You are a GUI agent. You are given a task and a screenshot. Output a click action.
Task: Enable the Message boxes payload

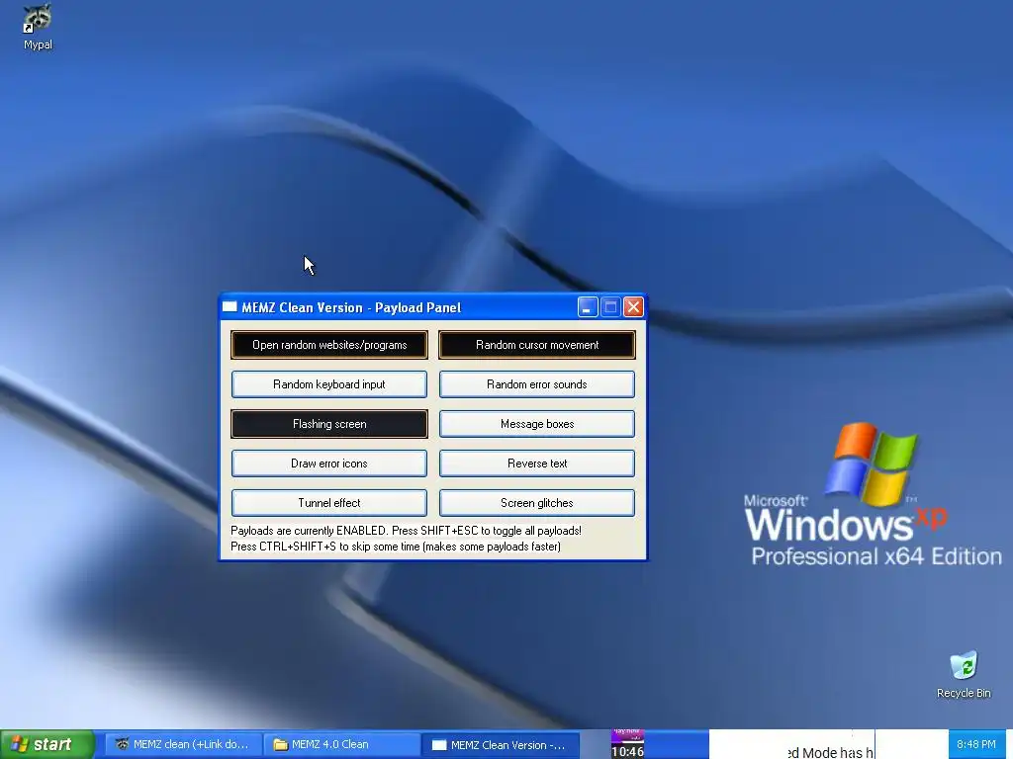click(x=537, y=424)
